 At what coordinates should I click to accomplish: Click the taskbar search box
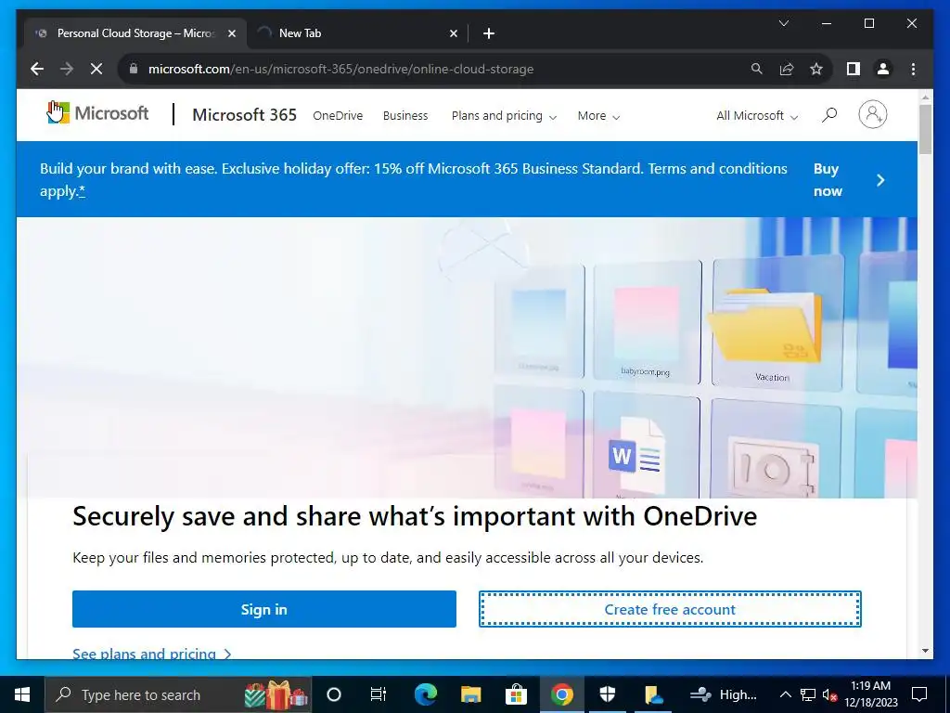pos(178,694)
